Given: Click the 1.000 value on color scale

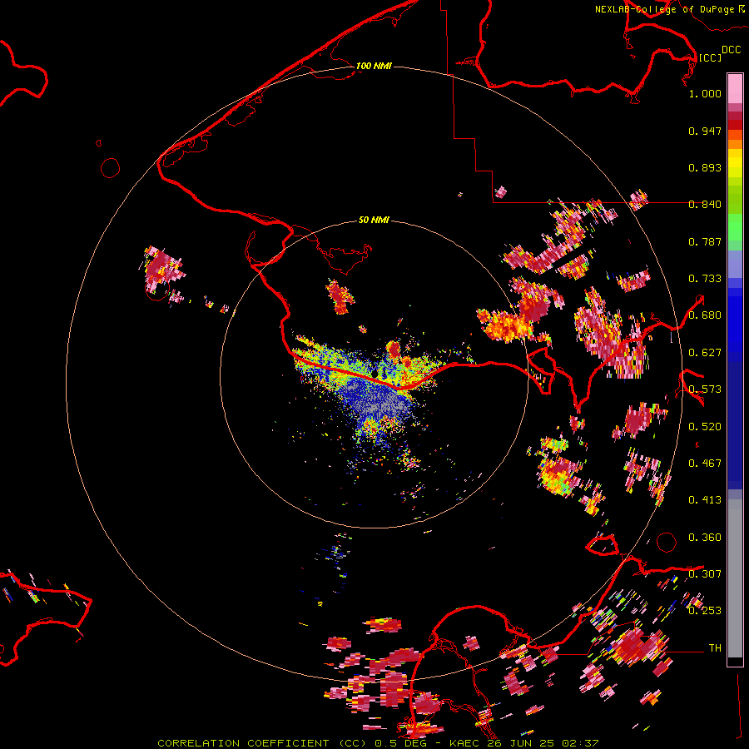Looking at the screenshot, I should [x=705, y=93].
